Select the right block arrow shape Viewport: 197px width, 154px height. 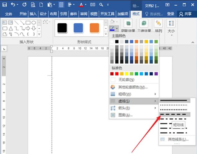[28, 28]
